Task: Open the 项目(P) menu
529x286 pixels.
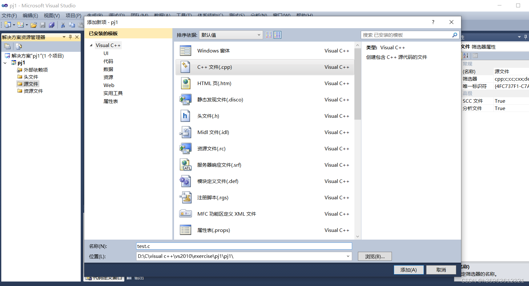Action: [73, 15]
